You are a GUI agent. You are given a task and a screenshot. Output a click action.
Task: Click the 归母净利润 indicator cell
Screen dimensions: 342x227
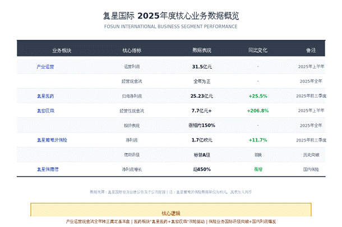tap(132, 96)
